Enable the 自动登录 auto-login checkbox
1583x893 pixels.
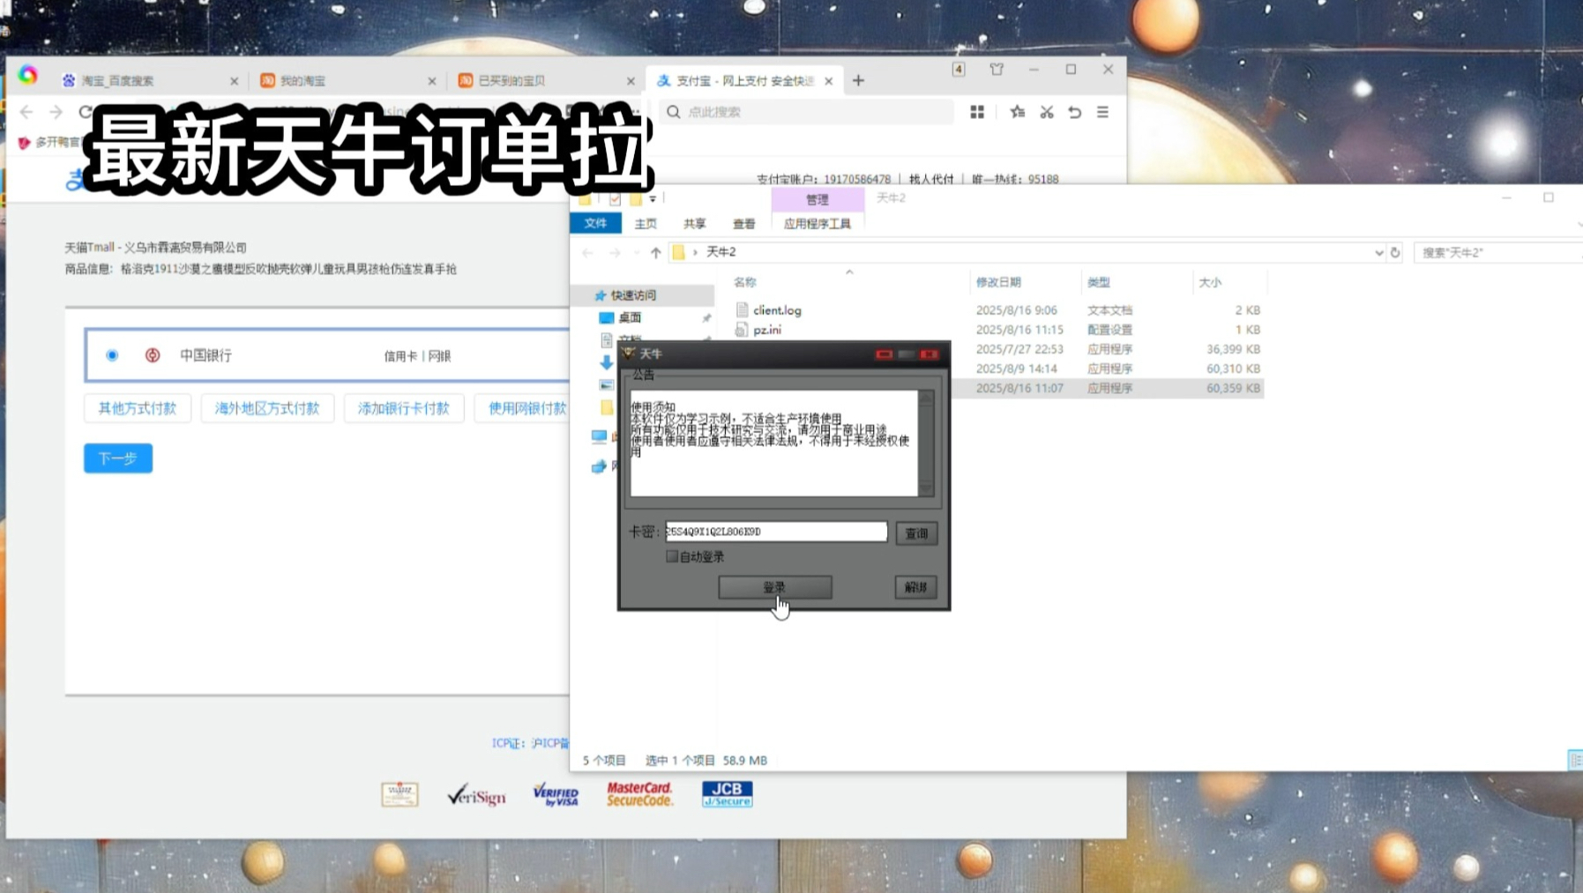click(x=672, y=556)
